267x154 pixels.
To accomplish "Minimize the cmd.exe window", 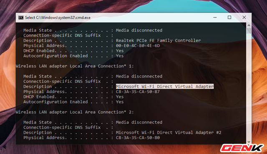I will 215,17.
